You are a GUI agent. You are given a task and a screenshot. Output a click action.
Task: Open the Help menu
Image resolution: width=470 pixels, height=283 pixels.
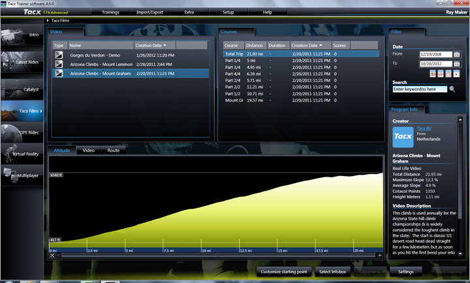coord(268,12)
